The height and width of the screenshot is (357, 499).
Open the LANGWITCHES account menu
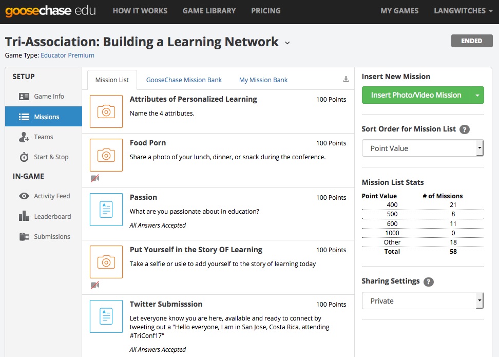463,11
